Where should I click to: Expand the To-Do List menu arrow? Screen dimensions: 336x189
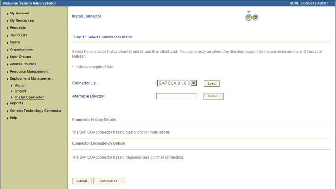pos(7,36)
